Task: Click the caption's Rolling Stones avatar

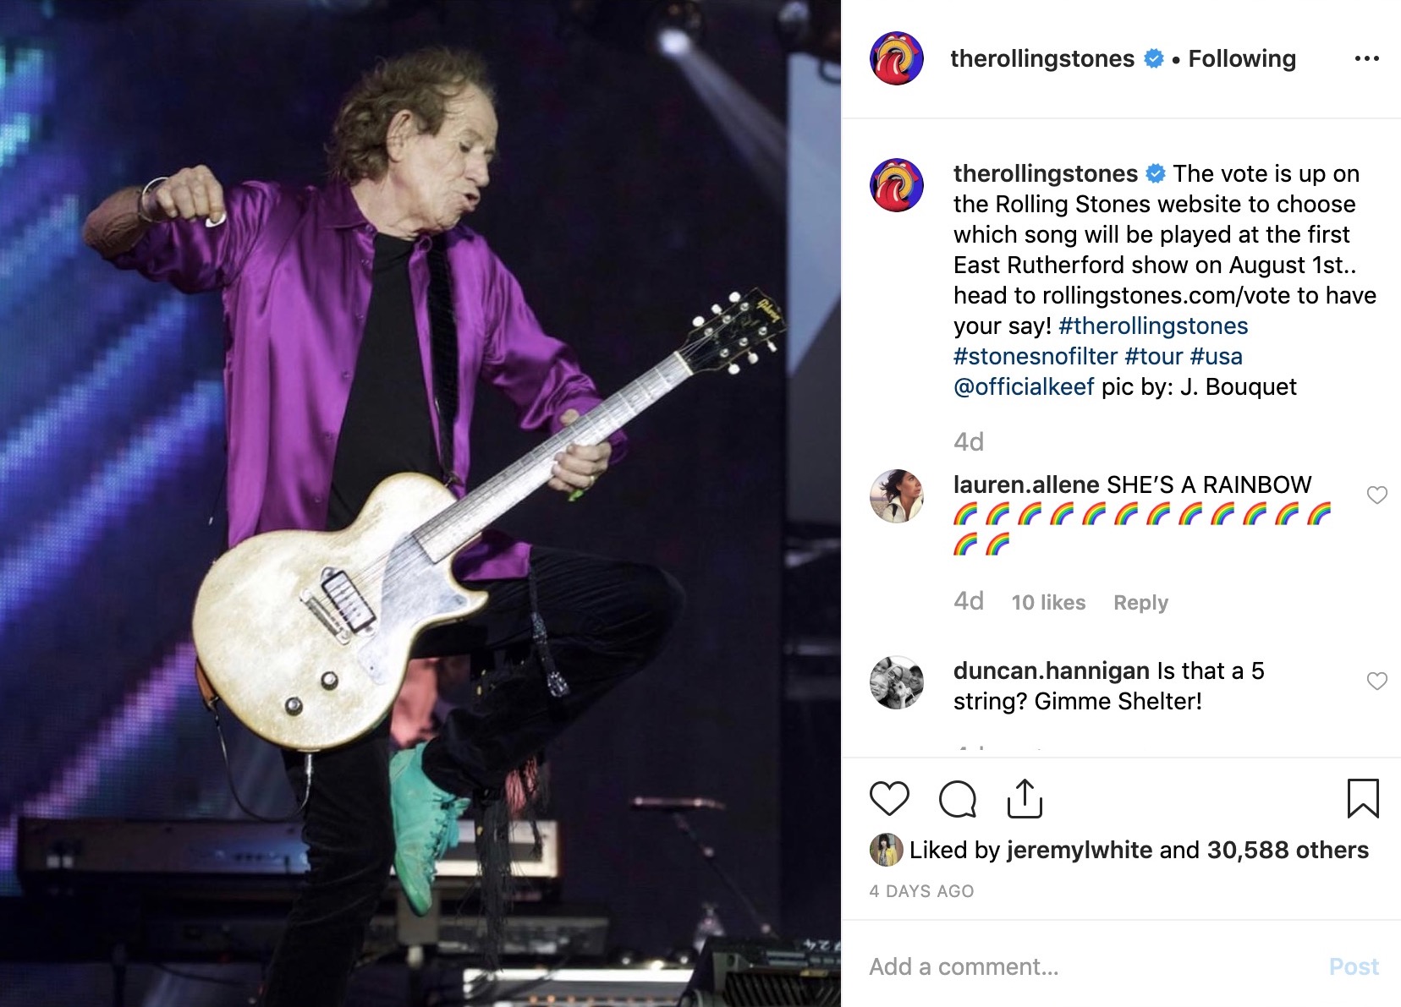Action: (x=897, y=184)
